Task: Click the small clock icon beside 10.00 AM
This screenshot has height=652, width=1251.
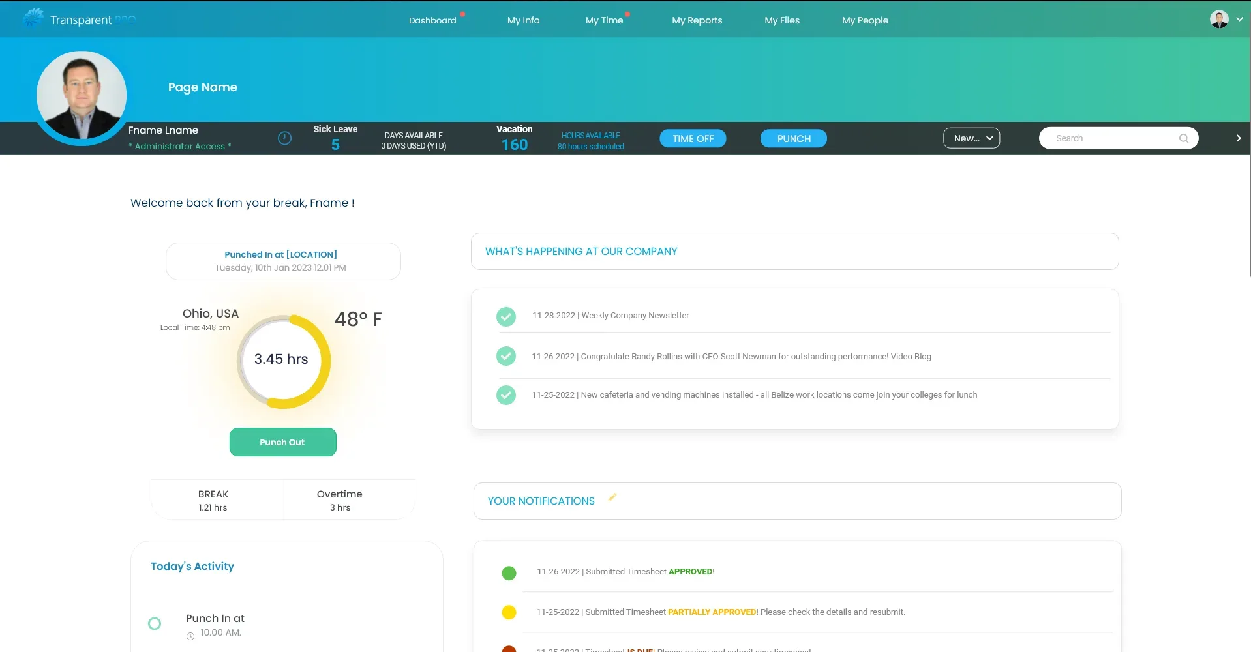Action: pos(190,636)
